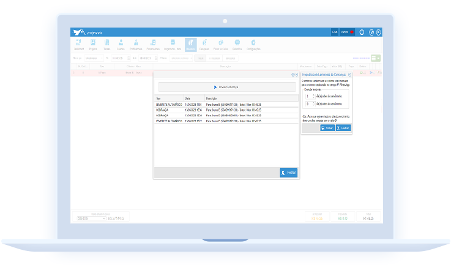Open Fluxo de Caixa module
Screen dimensions: 451x270
click(220, 44)
